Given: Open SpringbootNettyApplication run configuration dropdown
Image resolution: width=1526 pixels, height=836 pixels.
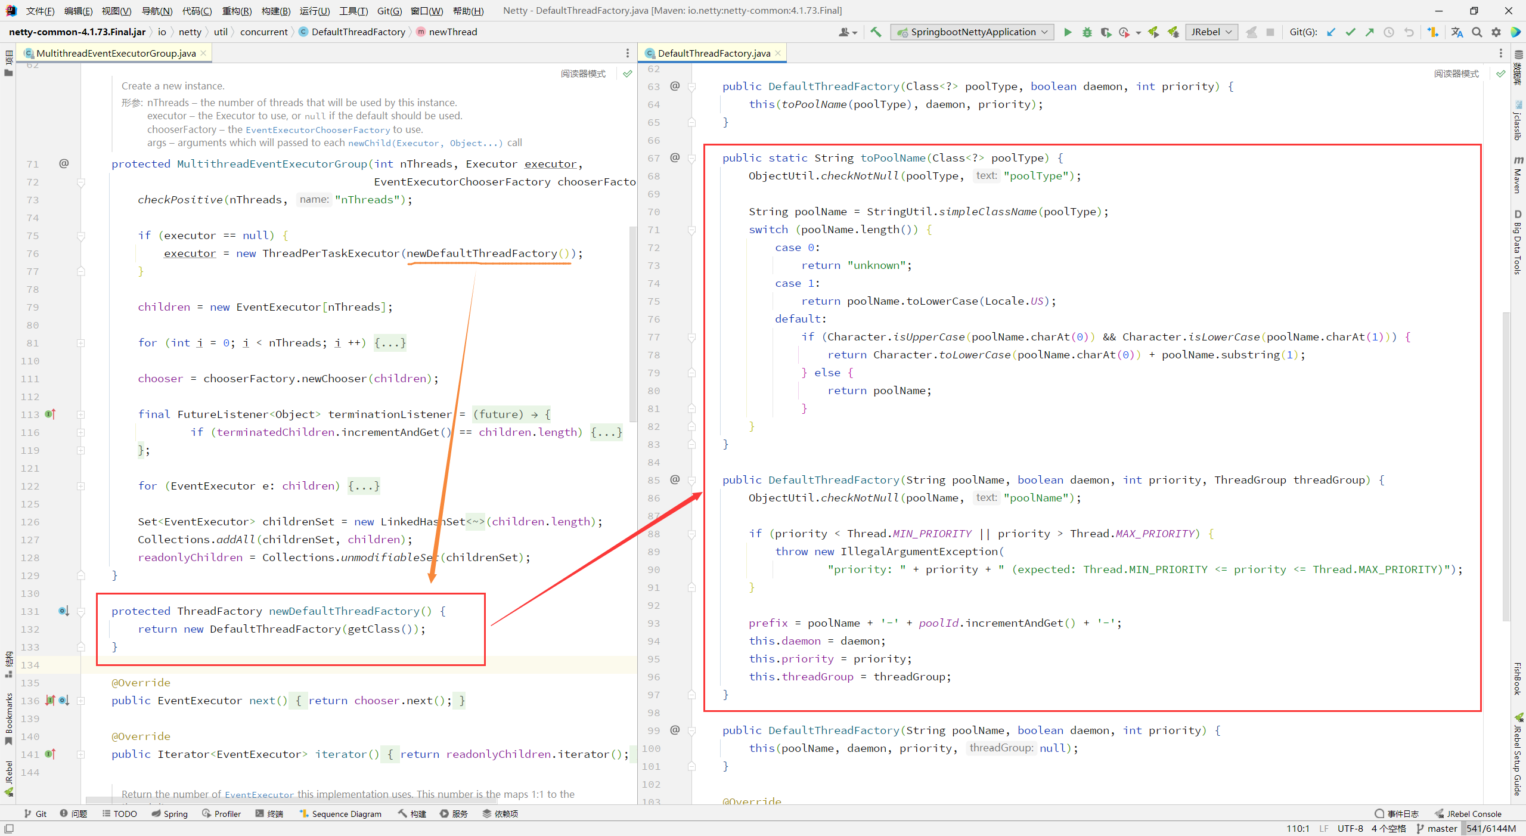Looking at the screenshot, I should click(973, 32).
